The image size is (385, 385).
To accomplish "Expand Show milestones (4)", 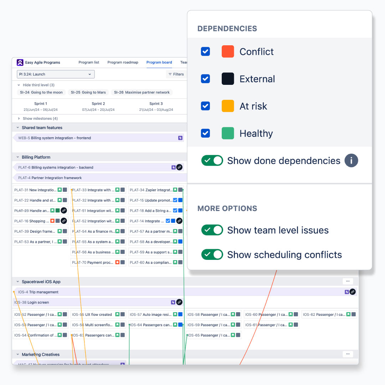I will [x=19, y=118].
